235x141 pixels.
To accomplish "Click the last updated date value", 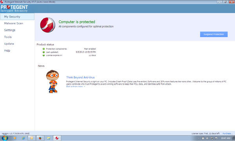I will click(86, 52).
